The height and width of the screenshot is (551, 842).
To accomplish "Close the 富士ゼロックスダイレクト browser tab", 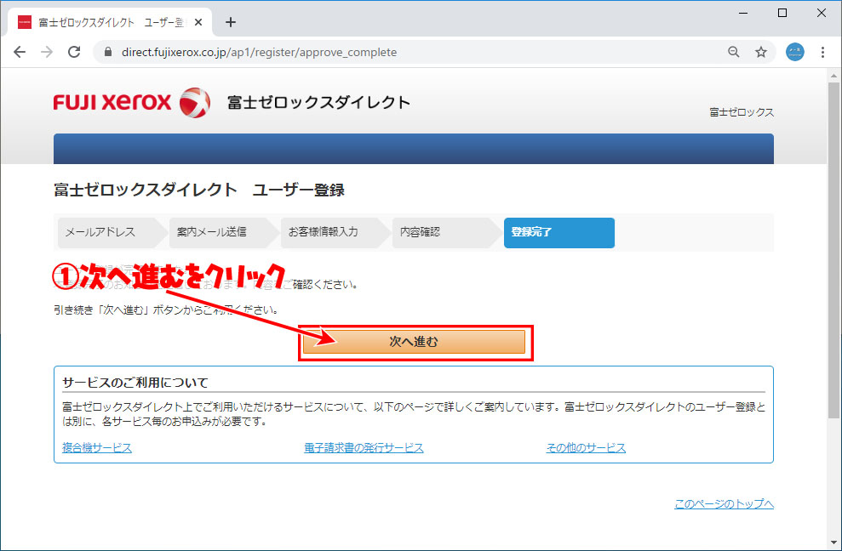I will click(x=198, y=22).
